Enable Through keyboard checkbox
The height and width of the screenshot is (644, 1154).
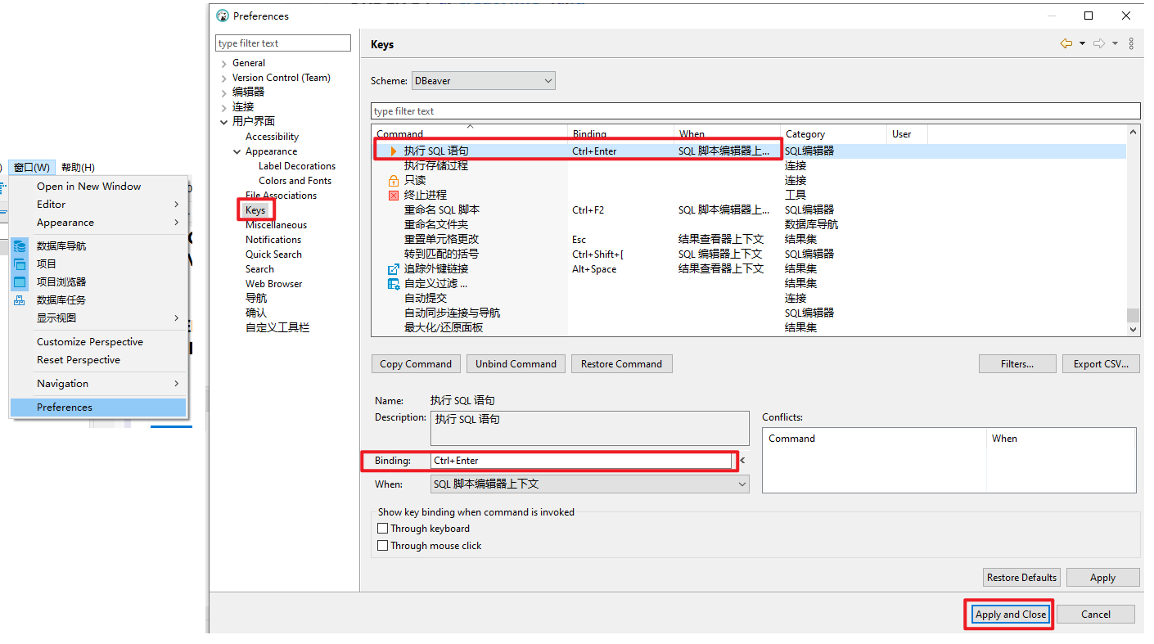(x=382, y=529)
